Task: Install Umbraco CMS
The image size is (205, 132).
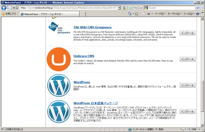Action: click(x=187, y=59)
